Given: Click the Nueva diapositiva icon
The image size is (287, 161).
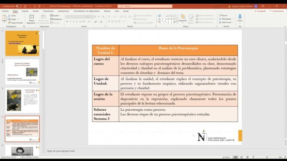Looking at the screenshot, I should [32, 17].
